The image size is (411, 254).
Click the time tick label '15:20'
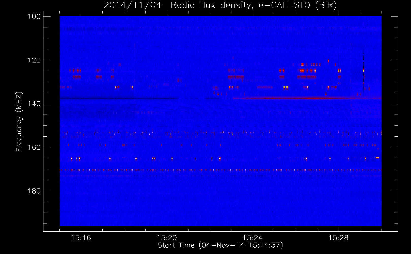[167, 238]
